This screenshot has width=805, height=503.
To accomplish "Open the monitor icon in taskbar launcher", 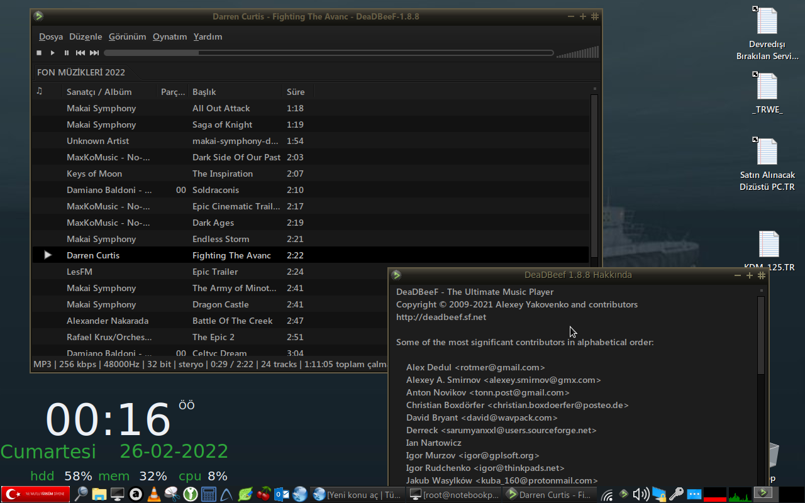I will pos(118,494).
